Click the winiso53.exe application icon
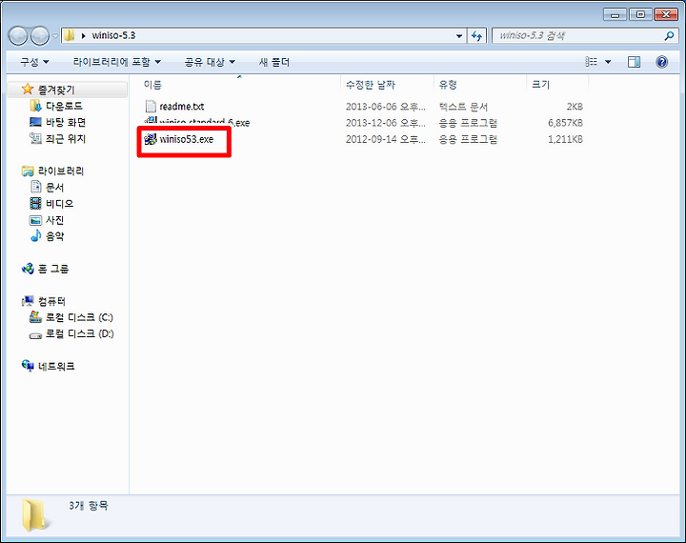The height and width of the screenshot is (543, 686). 151,139
